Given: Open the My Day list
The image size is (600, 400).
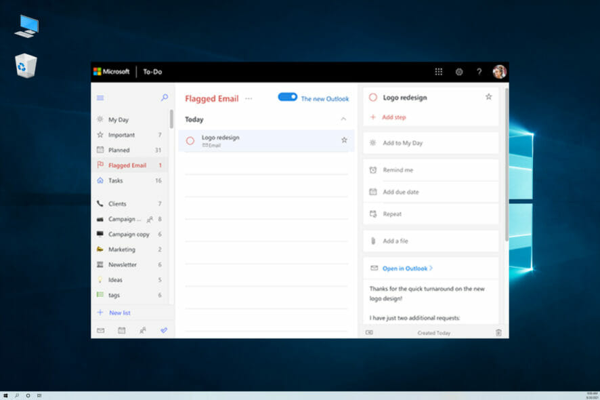Looking at the screenshot, I should [x=129, y=119].
